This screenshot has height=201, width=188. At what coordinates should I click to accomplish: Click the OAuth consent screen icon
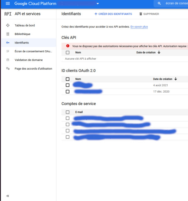8,51
